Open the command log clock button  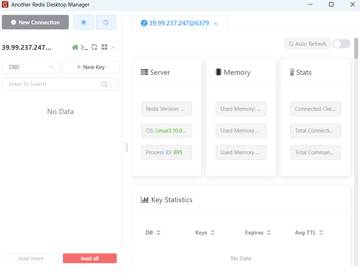[x=106, y=22]
